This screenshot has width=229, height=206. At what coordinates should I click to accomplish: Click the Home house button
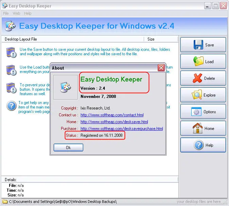tap(203, 128)
